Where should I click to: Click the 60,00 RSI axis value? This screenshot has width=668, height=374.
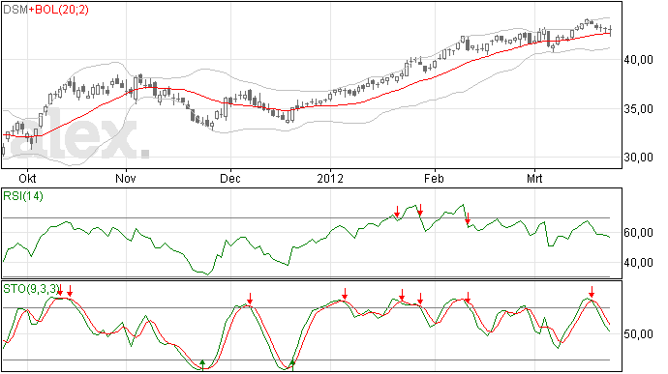(x=639, y=233)
